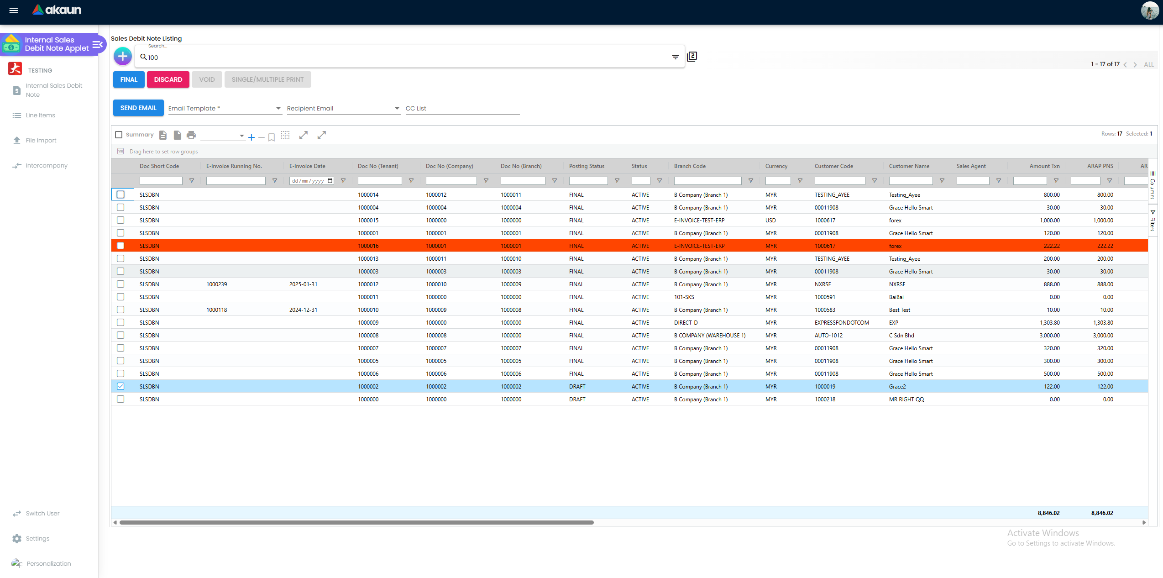Screen dimensions: 1163x578
Task: Click the dotted grid selection icon
Action: click(x=285, y=135)
